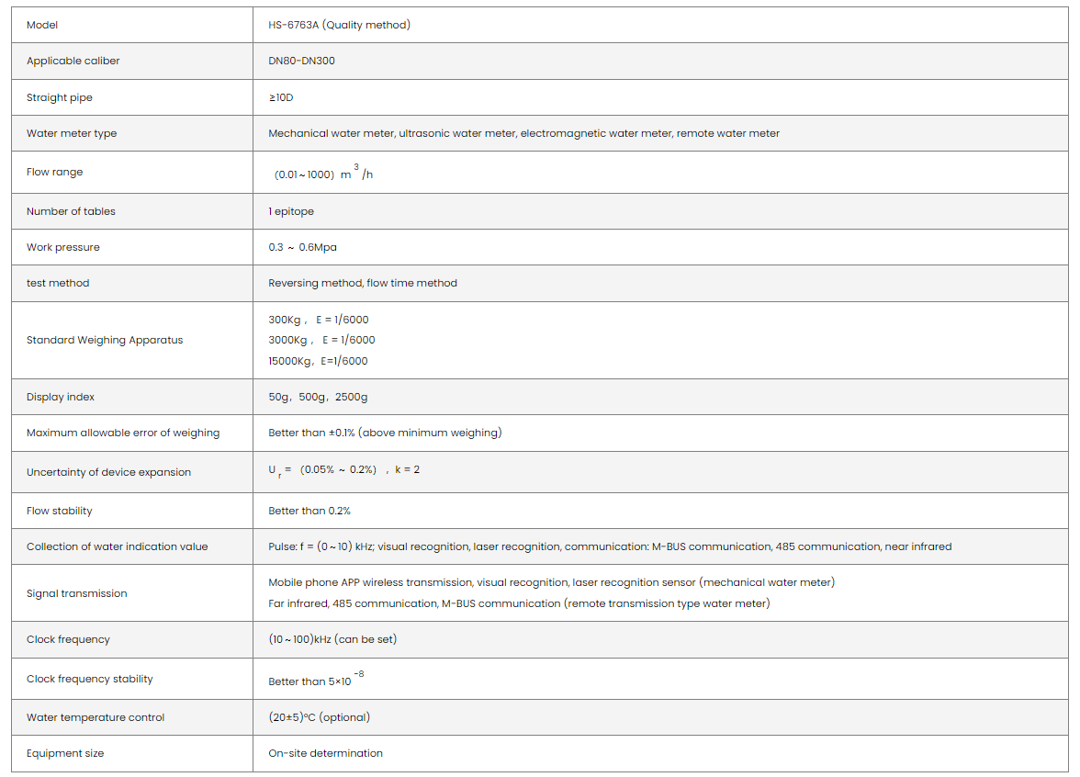Click the Straight pipe label

[59, 97]
